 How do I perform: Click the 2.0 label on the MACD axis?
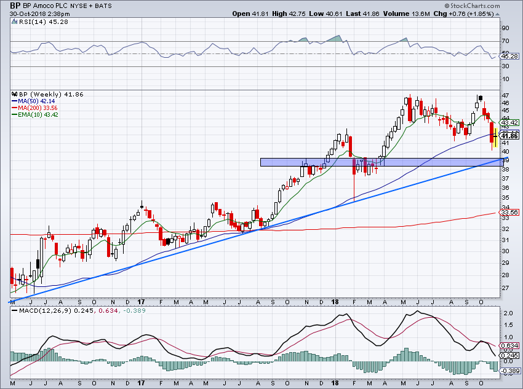508,313
